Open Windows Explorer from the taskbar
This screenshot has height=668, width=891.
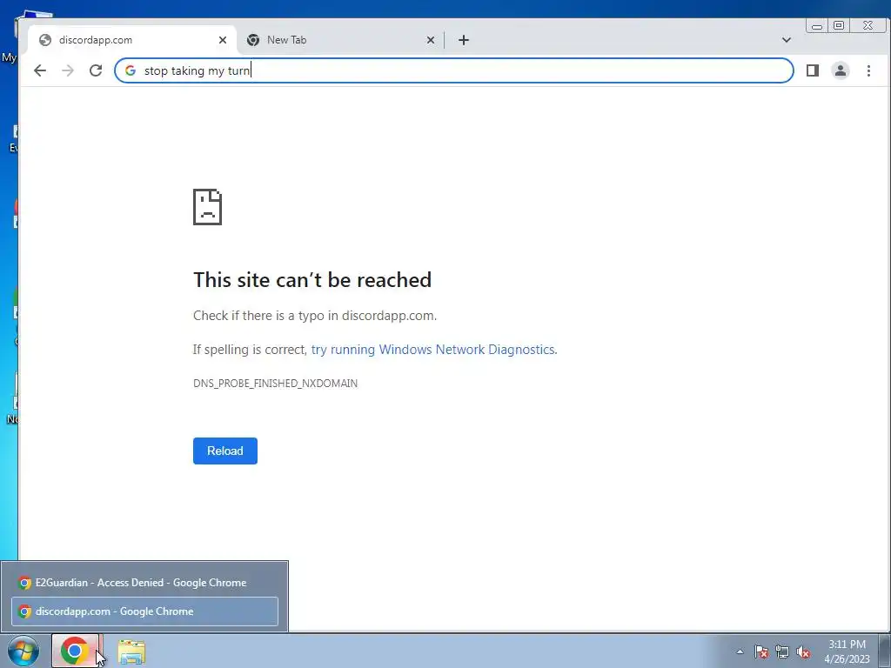131,651
